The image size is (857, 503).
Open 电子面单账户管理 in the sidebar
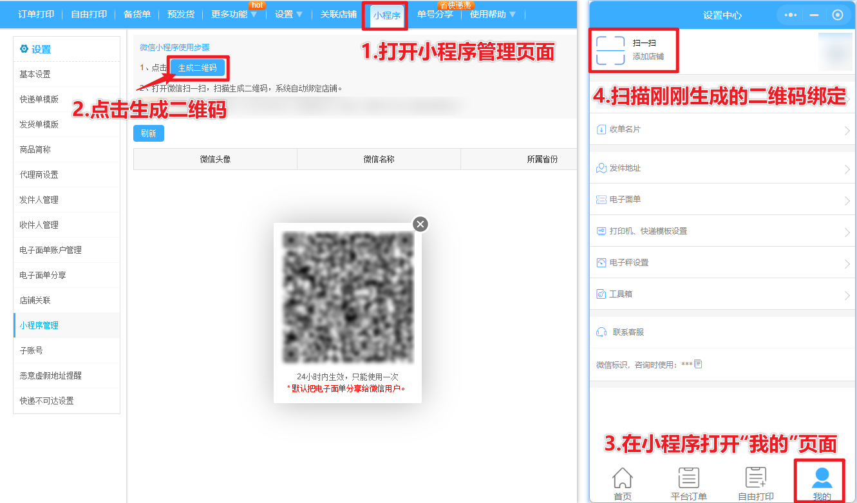[x=66, y=250]
